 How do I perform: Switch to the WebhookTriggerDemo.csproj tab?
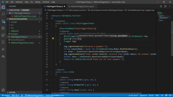pos(82,6)
